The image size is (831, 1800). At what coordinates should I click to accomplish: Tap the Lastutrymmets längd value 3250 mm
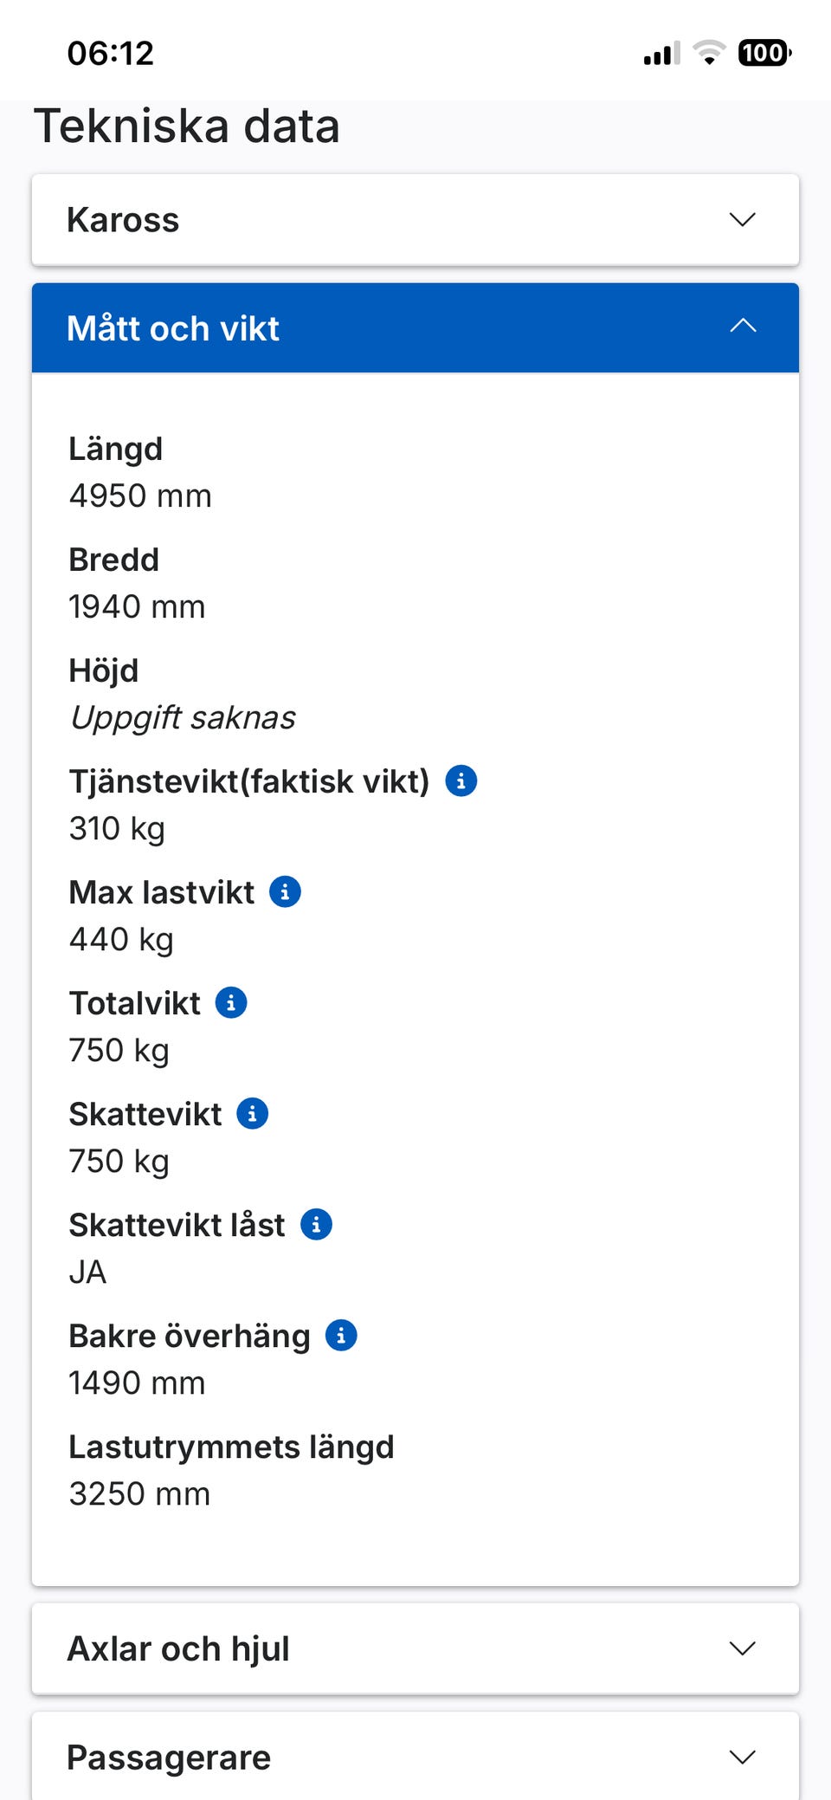click(x=139, y=1494)
